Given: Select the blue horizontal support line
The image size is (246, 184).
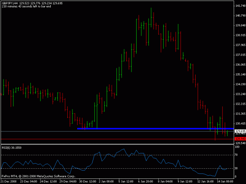Looking at the screenshot, I should click(x=155, y=129).
